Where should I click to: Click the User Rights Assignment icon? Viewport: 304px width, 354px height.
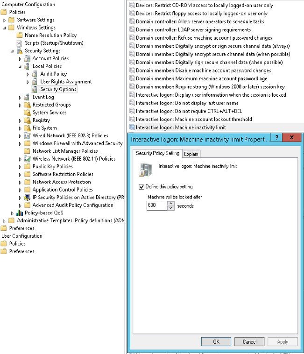coord(35,82)
